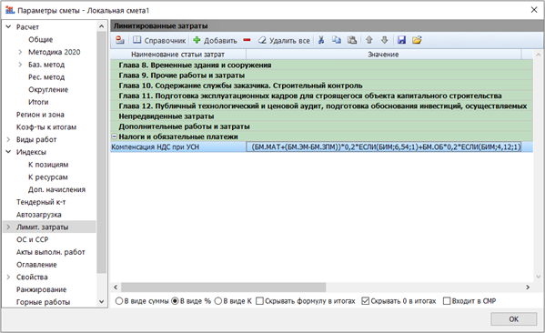Select row Глава 9. Прочие работы и затраты
The image size is (545, 333).
click(x=321, y=76)
